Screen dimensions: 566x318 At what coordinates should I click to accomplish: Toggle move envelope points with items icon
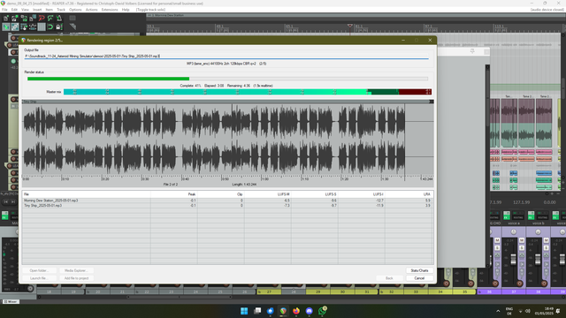tap(33, 26)
